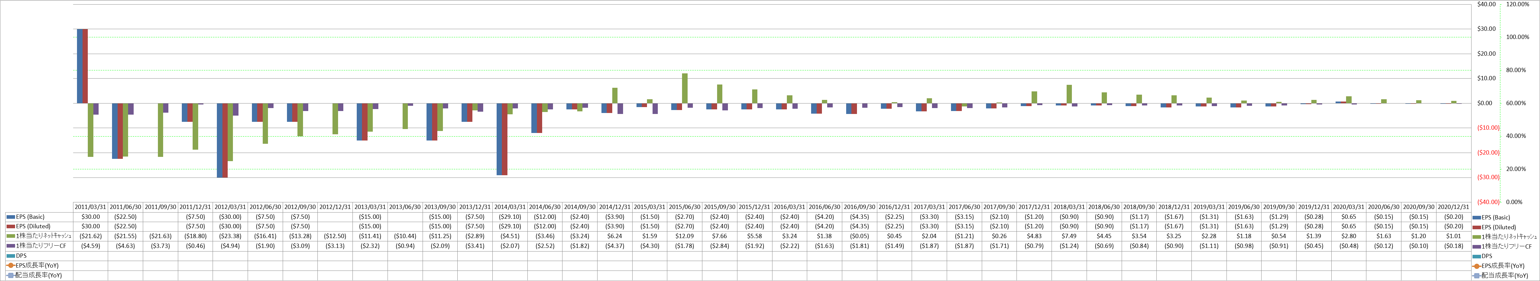Viewport: 1540px width, 281px height.
Task: Click the red EPS (Diluted) bar for 2014/03/31
Action: tap(504, 139)
